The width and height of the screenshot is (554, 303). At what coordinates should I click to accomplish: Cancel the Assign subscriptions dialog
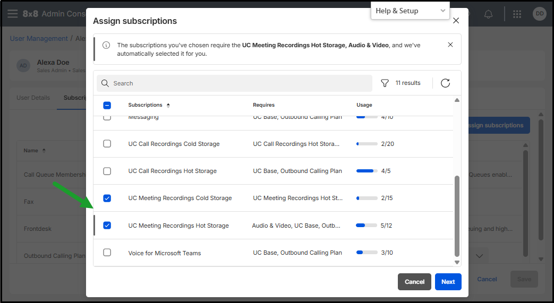(414, 282)
